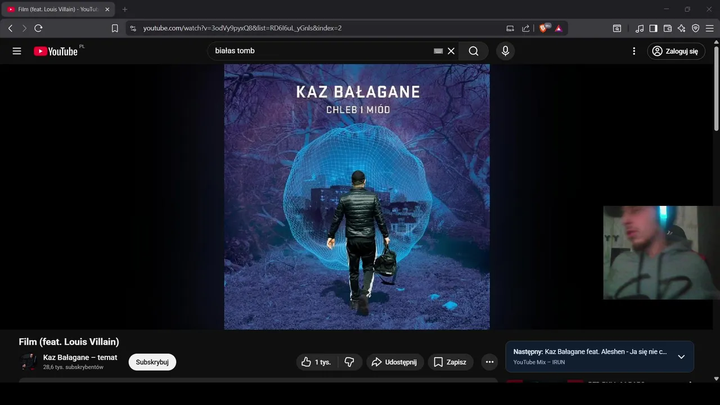This screenshot has height=405, width=720.
Task: Open Brave Shields lion icon
Action: point(544,28)
